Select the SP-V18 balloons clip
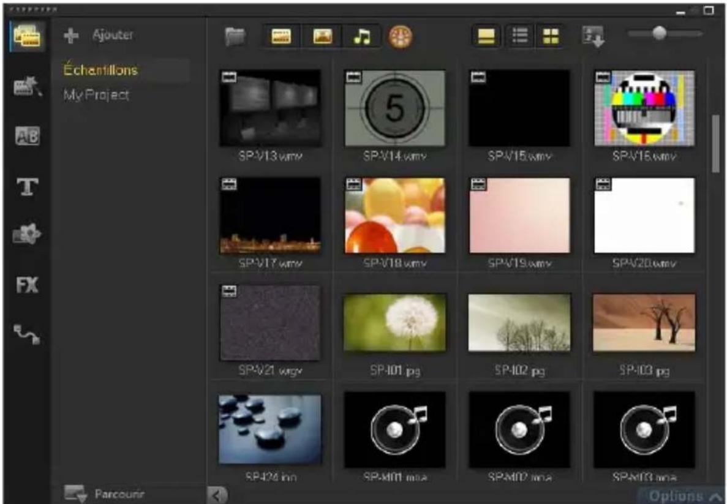 coord(395,215)
